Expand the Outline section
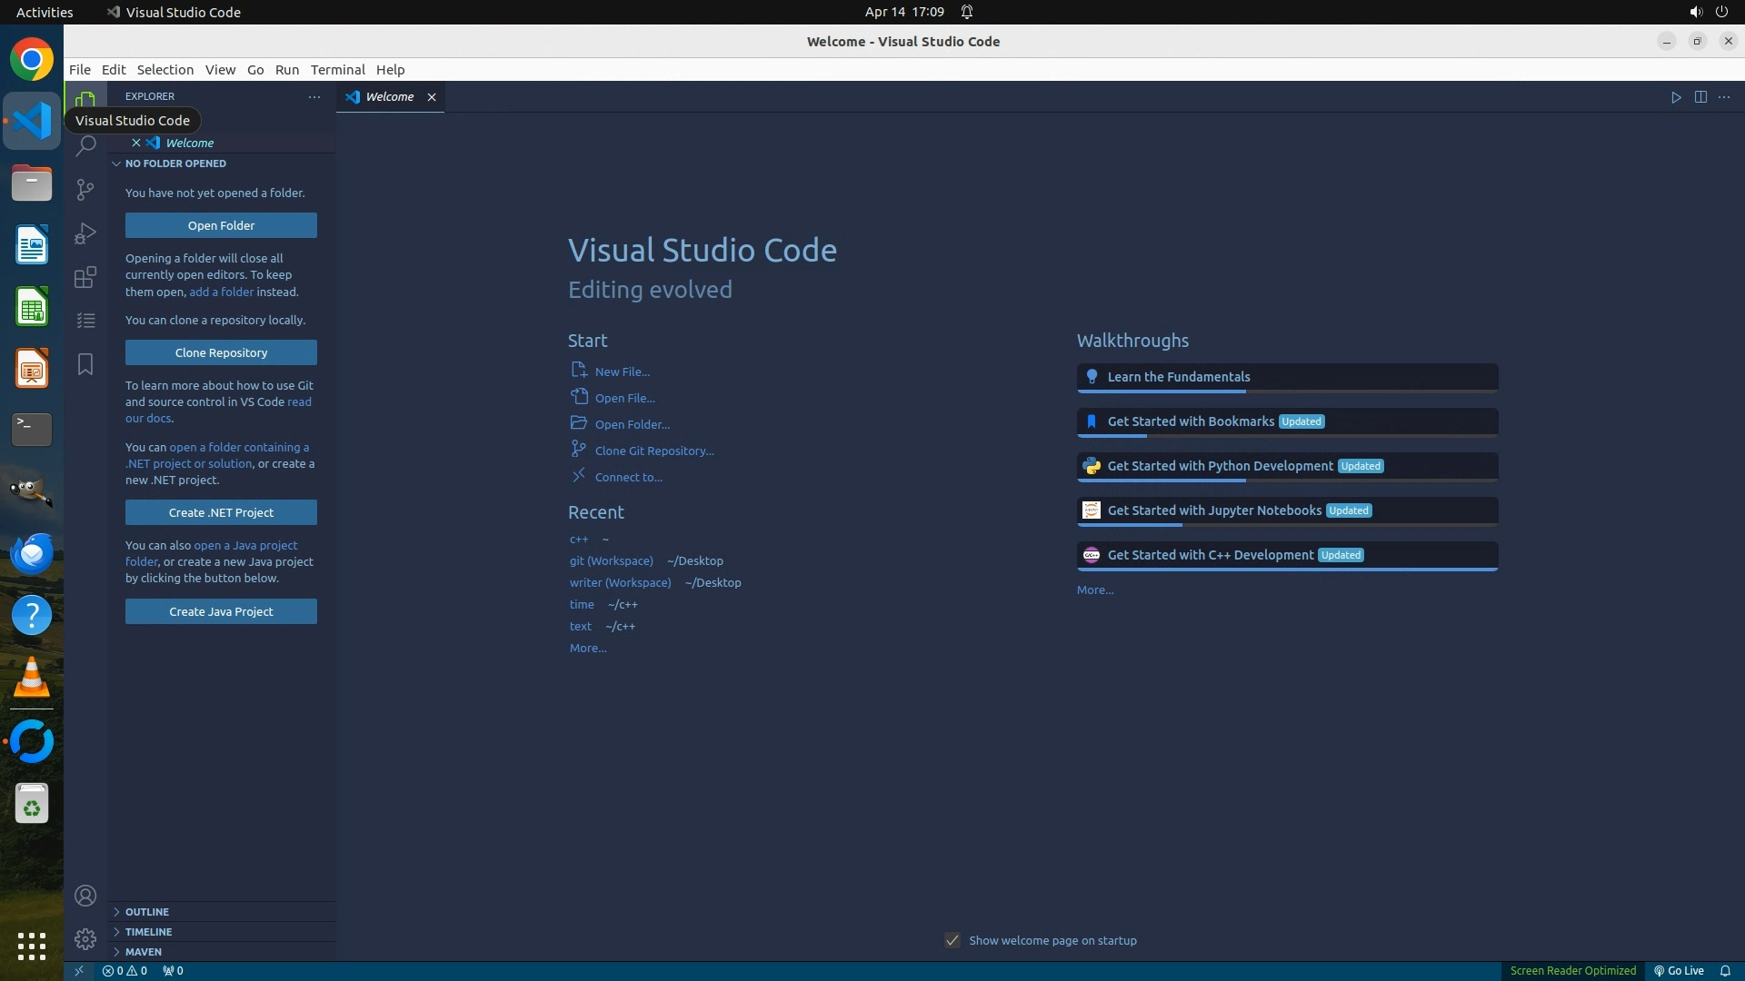Viewport: 1745px width, 981px height. 147,911
